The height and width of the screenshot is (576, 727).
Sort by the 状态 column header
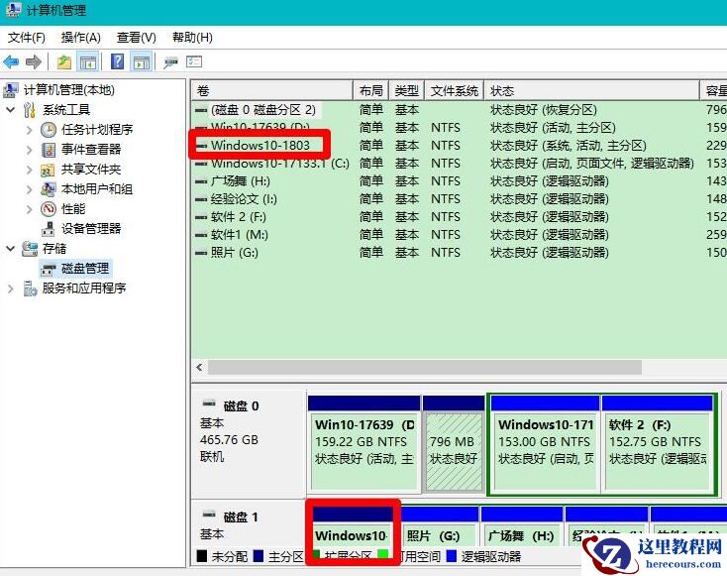pyautogui.click(x=591, y=90)
